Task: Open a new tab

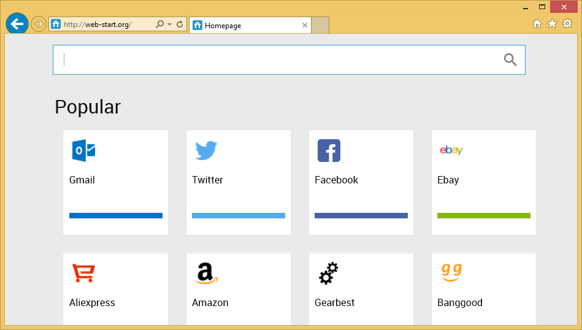Action: 320,25
